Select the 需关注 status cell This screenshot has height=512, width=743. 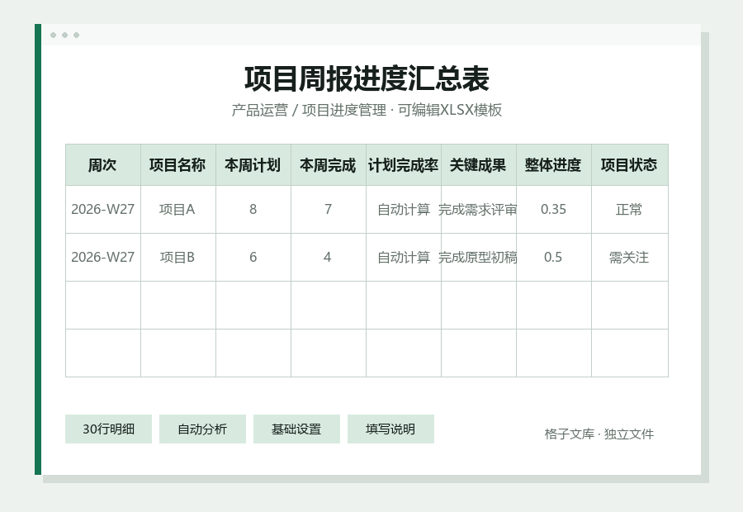point(630,258)
